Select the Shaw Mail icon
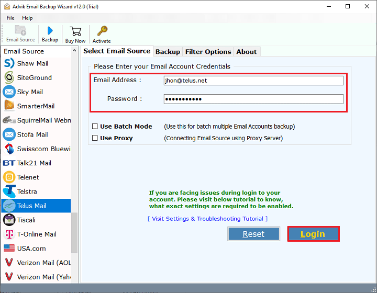 point(9,63)
